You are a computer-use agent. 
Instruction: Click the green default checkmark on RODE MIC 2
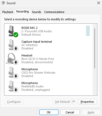(x=16, y=35)
